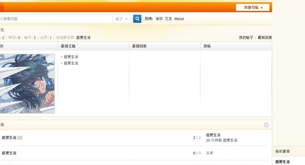This screenshot has height=165, width=305.
Task: Collapse the forum category with round minus icon
Action: [x=266, y=125]
